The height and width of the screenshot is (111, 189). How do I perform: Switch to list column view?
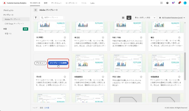(x=123, y=18)
